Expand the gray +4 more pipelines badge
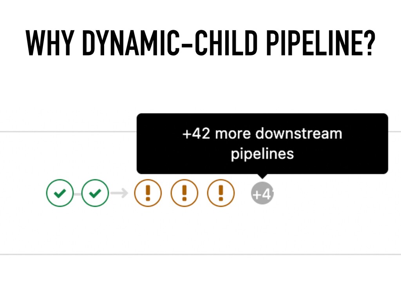Image resolution: width=401 pixels, height=301 pixels. [x=262, y=193]
